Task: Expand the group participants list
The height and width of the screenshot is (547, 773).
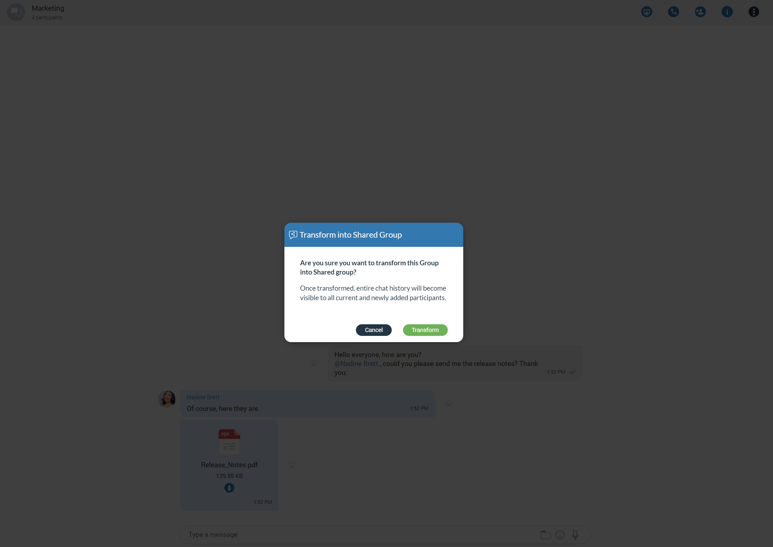Action: click(x=47, y=18)
